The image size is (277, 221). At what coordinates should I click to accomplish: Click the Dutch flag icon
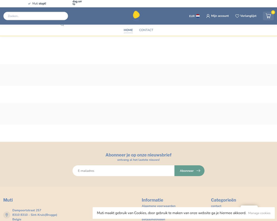(198, 16)
